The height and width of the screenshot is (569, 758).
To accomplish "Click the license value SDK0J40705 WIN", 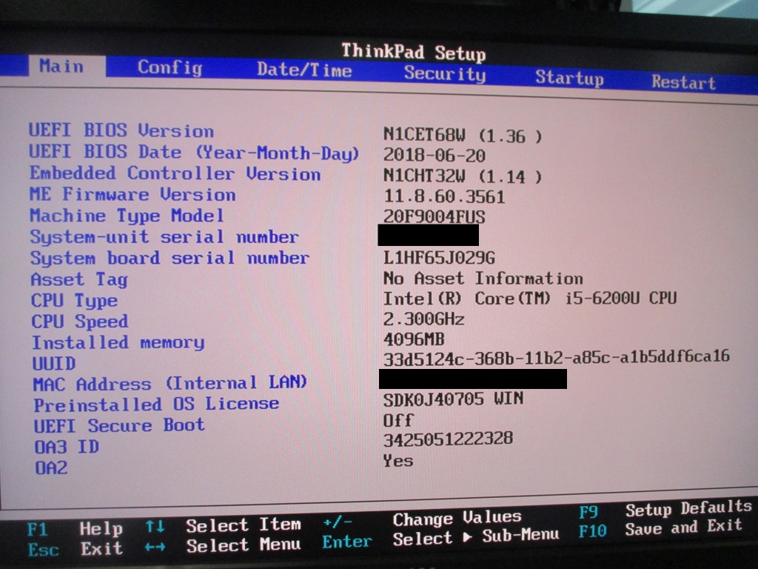I will coord(454,399).
